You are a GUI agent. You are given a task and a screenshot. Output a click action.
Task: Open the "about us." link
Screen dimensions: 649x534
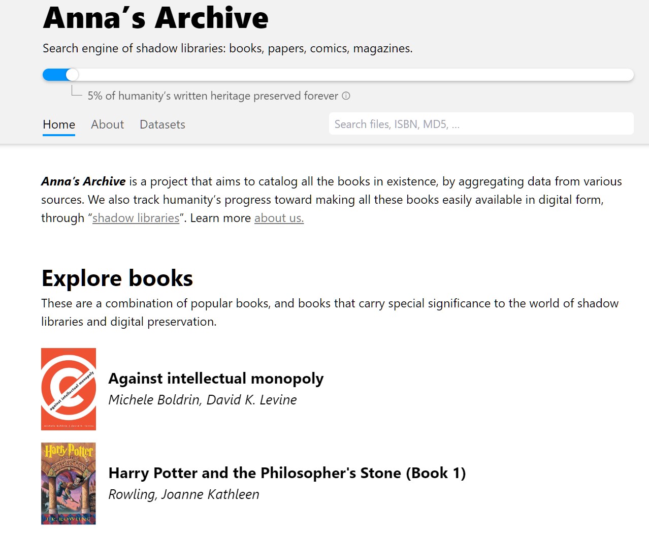(279, 218)
